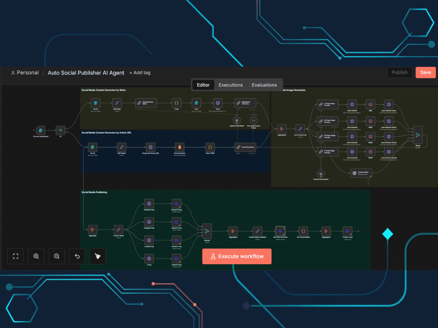
Task: Select the Aggregate3 node
Action: 282,129
